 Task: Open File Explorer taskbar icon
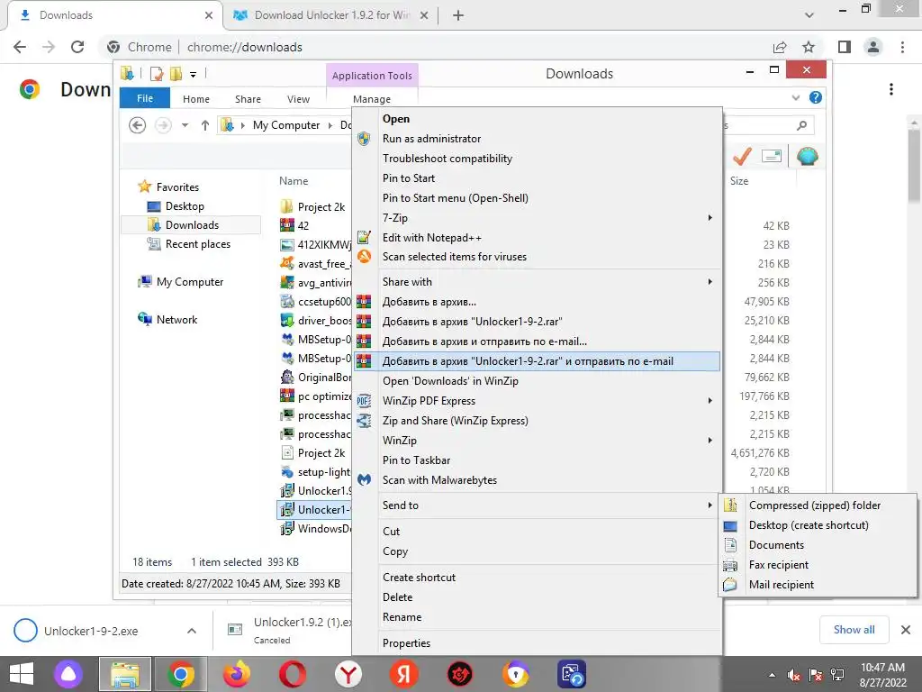(x=125, y=674)
